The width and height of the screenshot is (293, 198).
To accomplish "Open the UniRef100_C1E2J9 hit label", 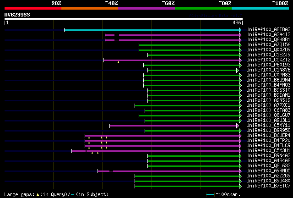I will 268,55.
